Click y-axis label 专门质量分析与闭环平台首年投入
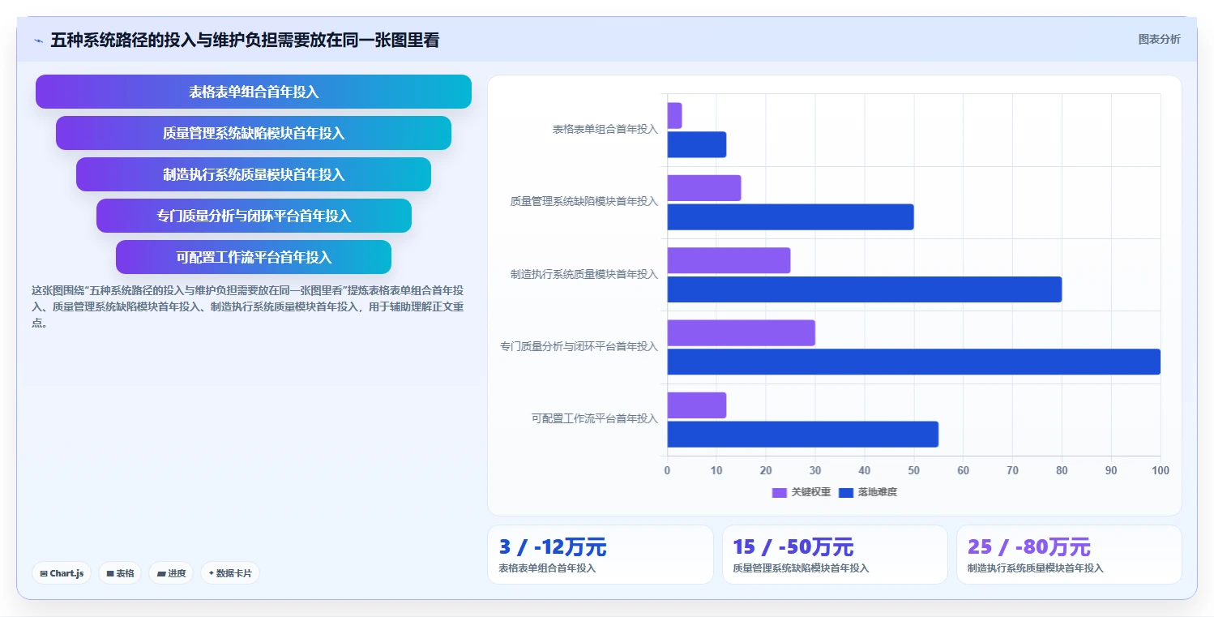The image size is (1214, 617). point(579,346)
